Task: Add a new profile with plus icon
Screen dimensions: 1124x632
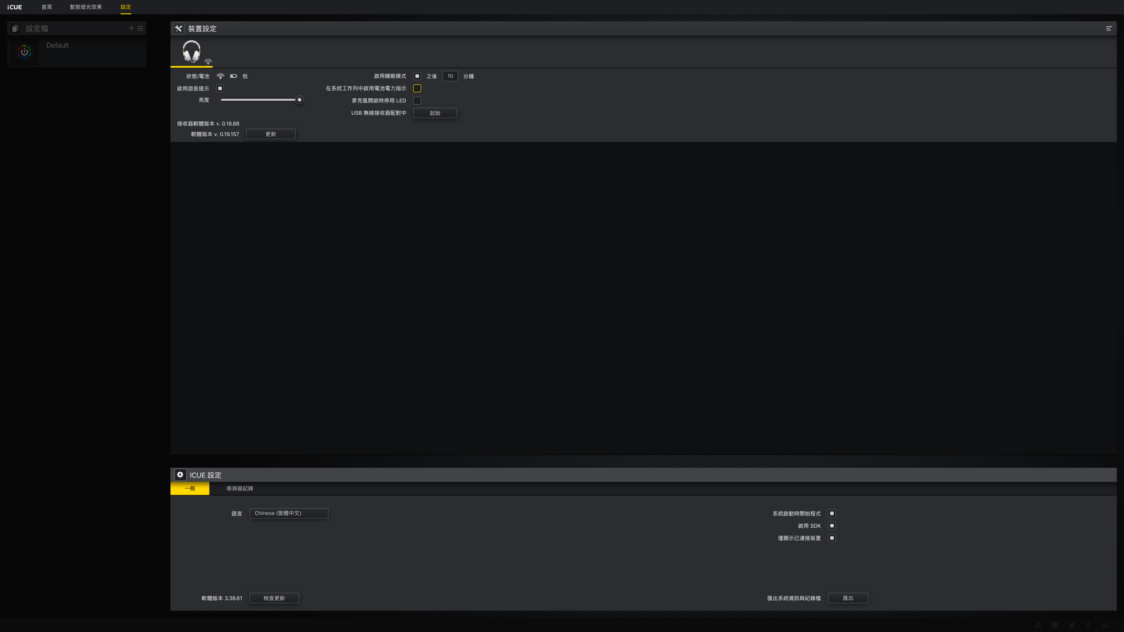Action: tap(131, 28)
